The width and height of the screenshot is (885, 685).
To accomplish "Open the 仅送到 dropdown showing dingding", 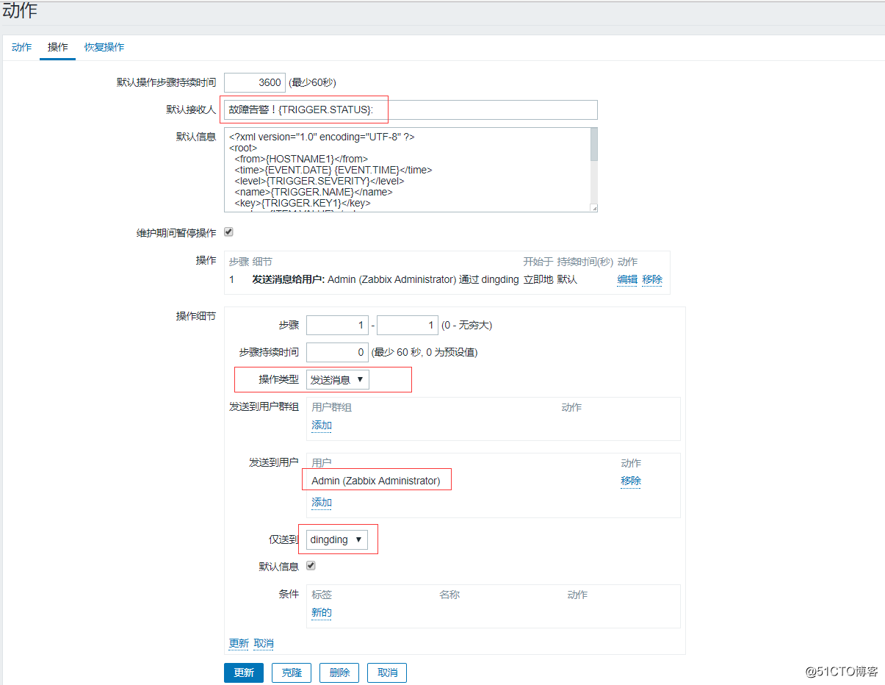I will 338,539.
